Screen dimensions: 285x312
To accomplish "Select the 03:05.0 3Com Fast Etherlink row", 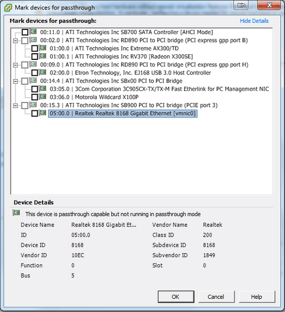I will (x=159, y=89).
